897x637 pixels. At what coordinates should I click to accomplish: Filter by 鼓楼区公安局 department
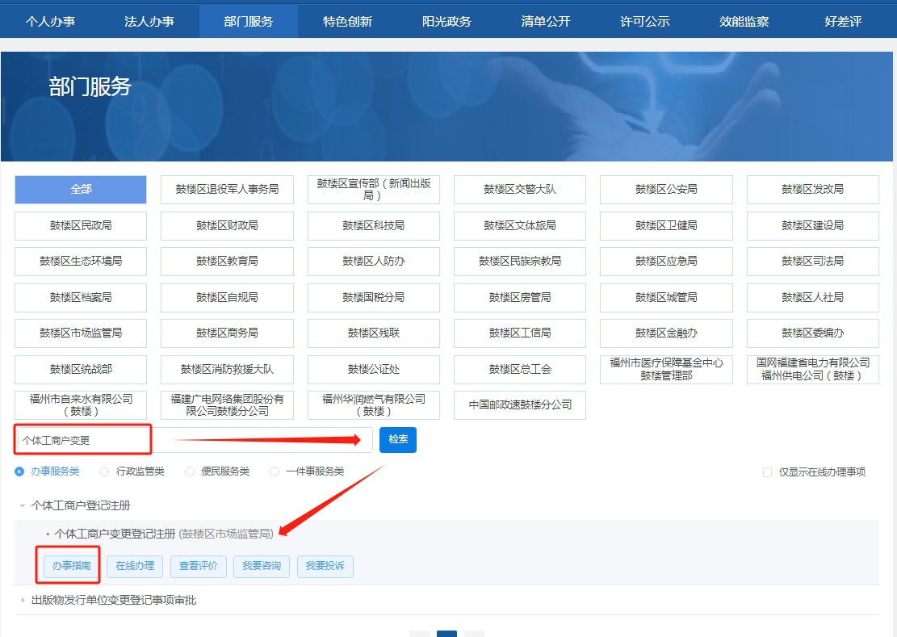(x=666, y=190)
